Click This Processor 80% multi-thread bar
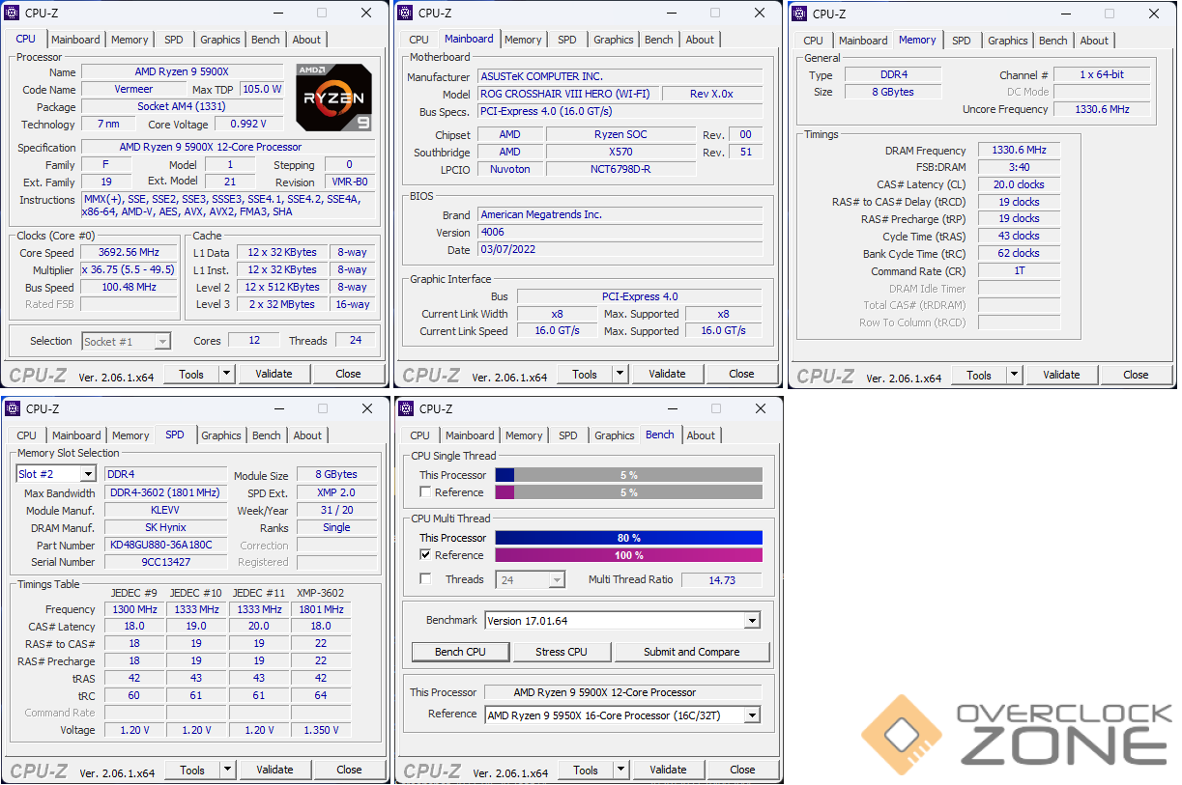The height and width of the screenshot is (785, 1182). (628, 538)
